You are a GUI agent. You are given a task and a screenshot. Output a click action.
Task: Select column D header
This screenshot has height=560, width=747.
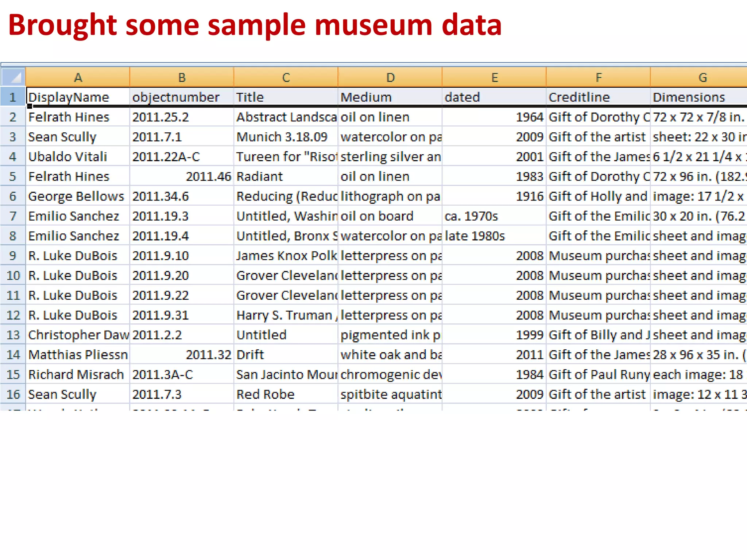pos(390,77)
